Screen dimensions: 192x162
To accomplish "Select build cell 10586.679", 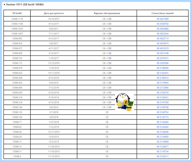I will pyautogui.click(x=17, y=68).
